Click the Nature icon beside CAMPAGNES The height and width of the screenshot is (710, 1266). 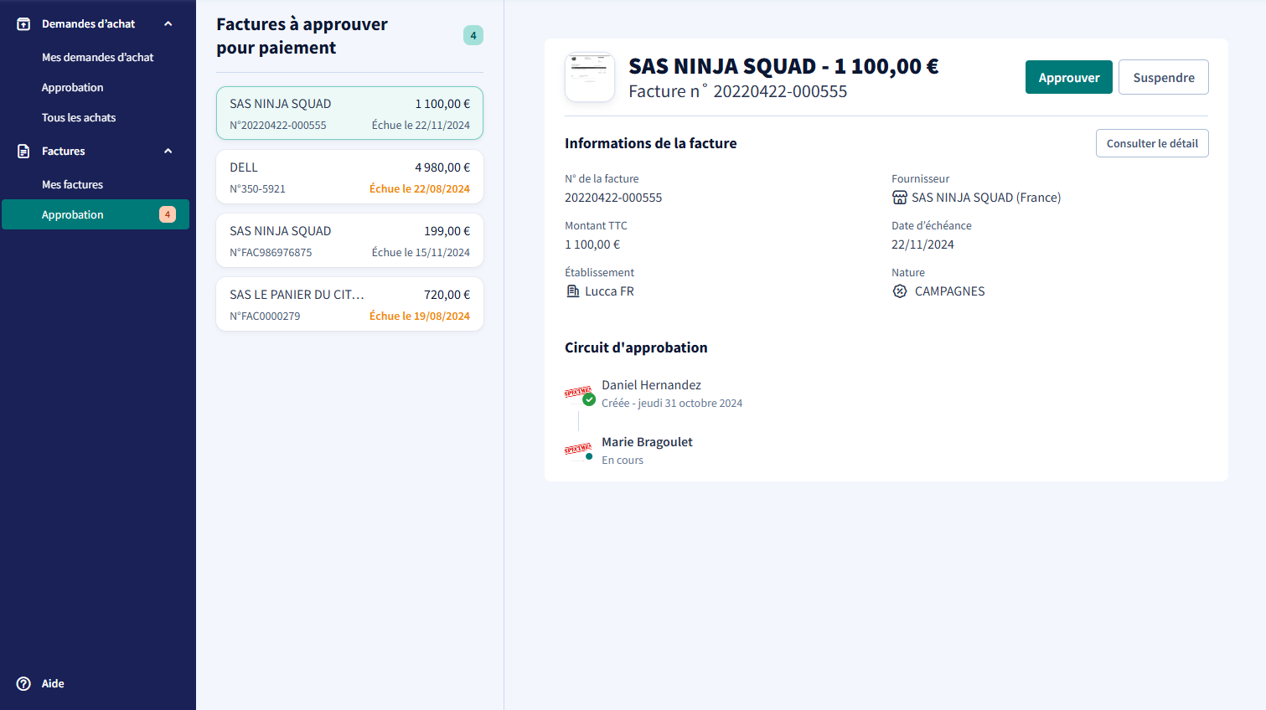coord(900,291)
